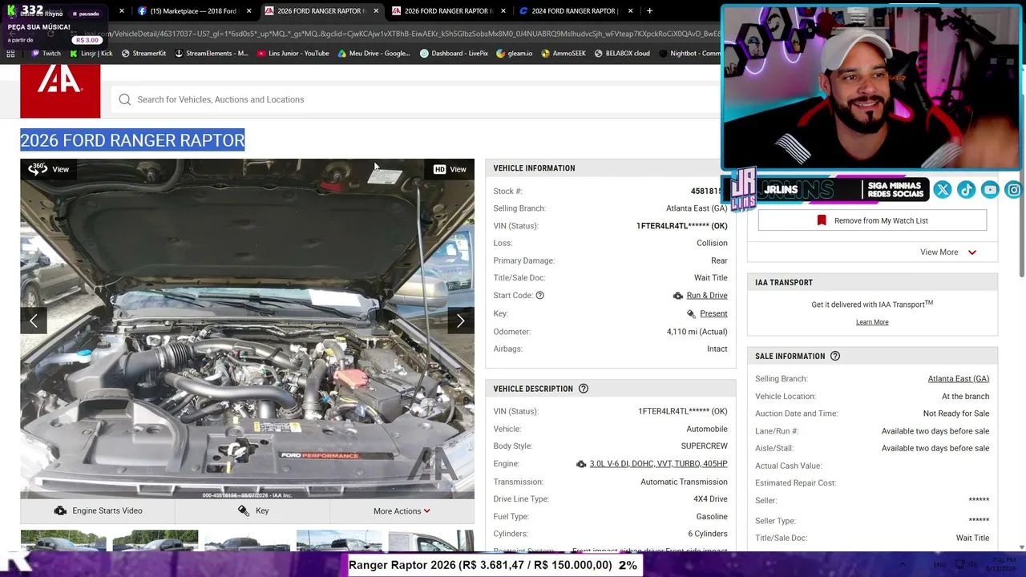Open the 3.0L V-6 engine link

659,464
